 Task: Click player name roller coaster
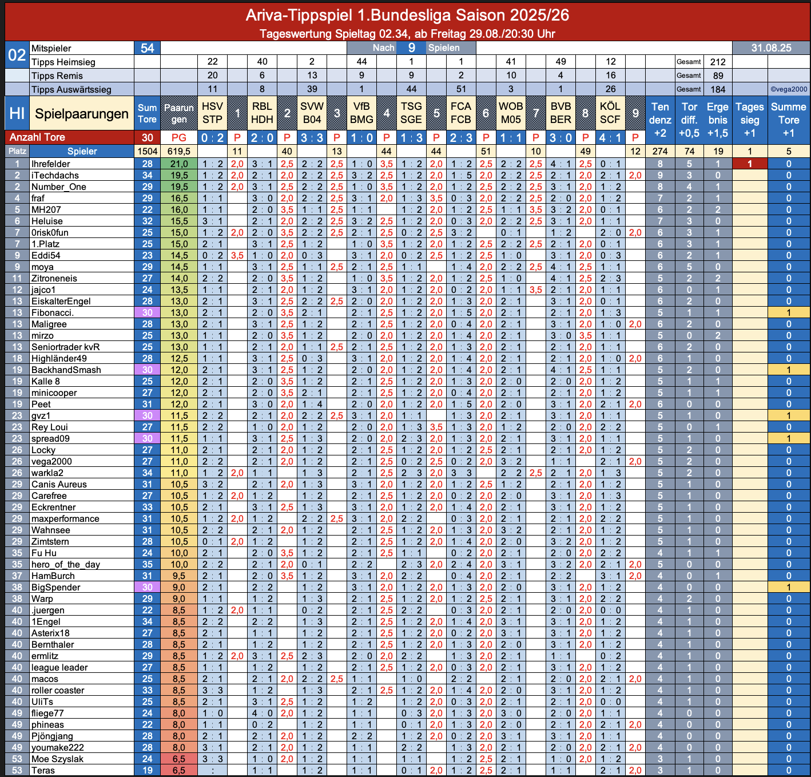58,690
